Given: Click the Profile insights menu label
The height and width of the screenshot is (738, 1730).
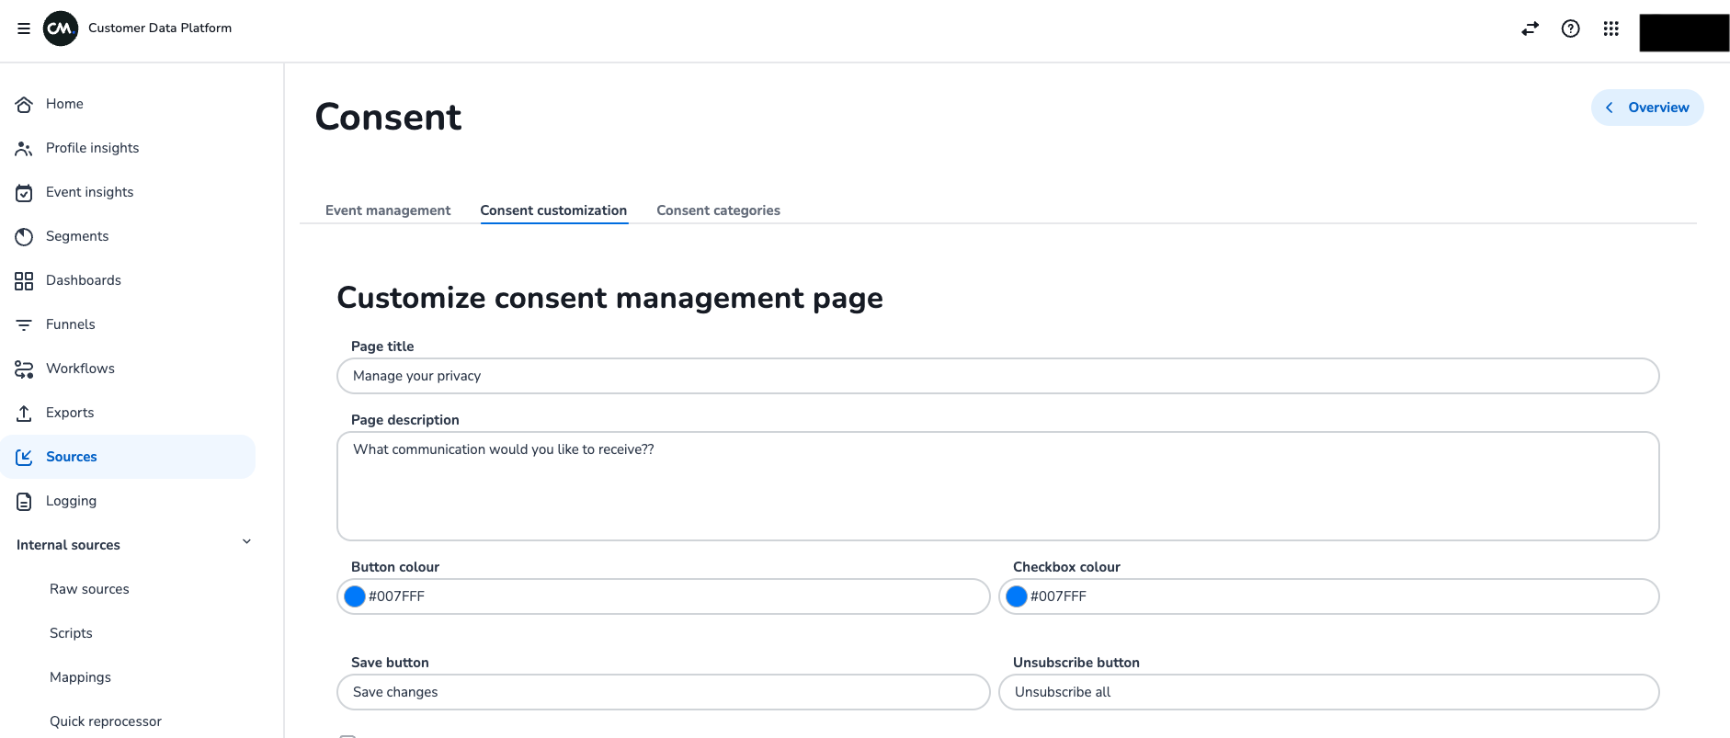Looking at the screenshot, I should point(93,148).
